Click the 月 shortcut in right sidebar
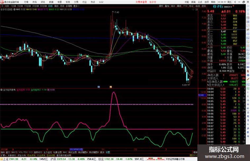The height and width of the screenshot is (161, 250). pyautogui.click(x=248, y=120)
